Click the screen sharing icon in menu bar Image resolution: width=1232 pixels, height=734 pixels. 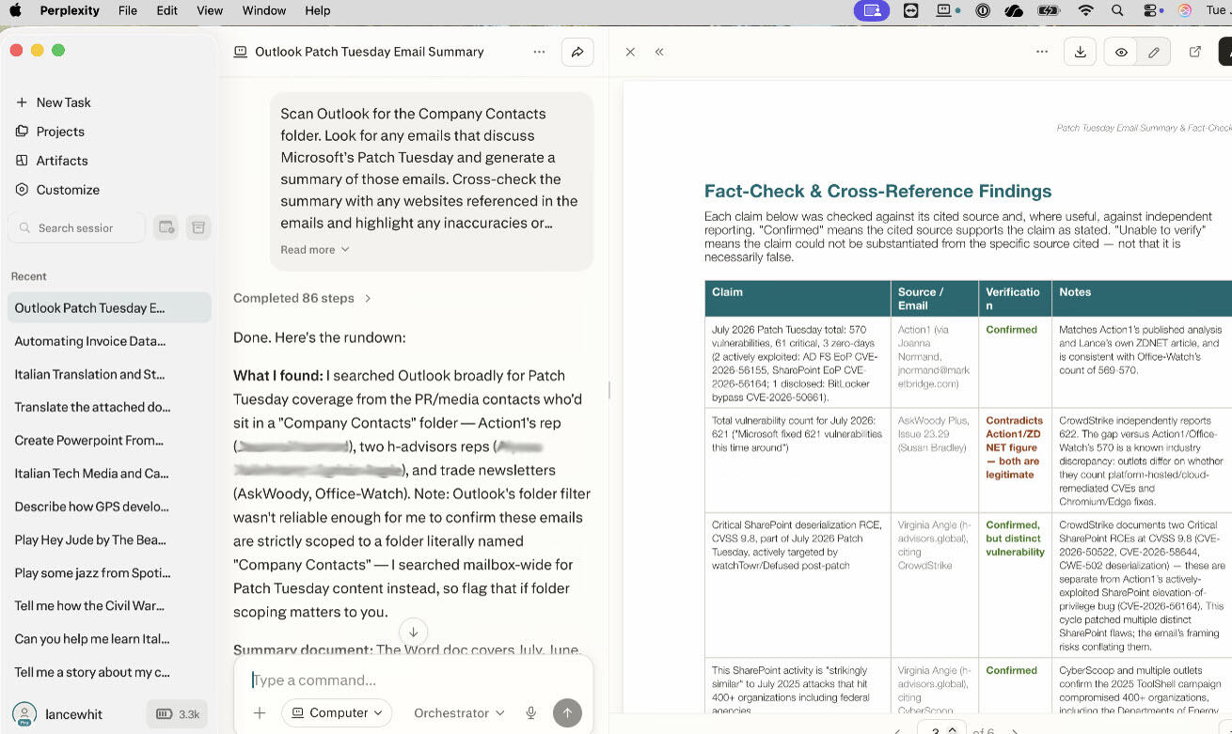[872, 10]
